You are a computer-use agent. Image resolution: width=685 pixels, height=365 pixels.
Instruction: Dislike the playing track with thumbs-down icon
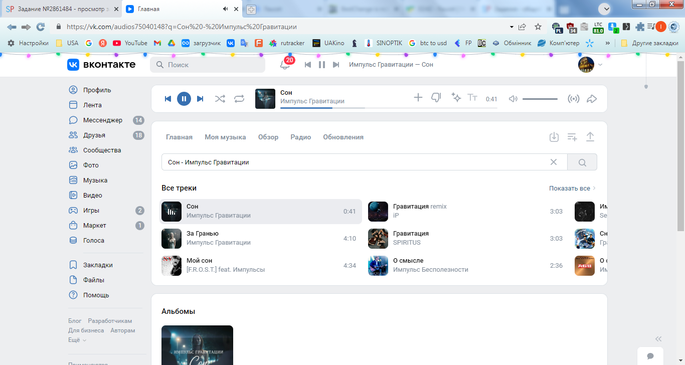pos(436,97)
